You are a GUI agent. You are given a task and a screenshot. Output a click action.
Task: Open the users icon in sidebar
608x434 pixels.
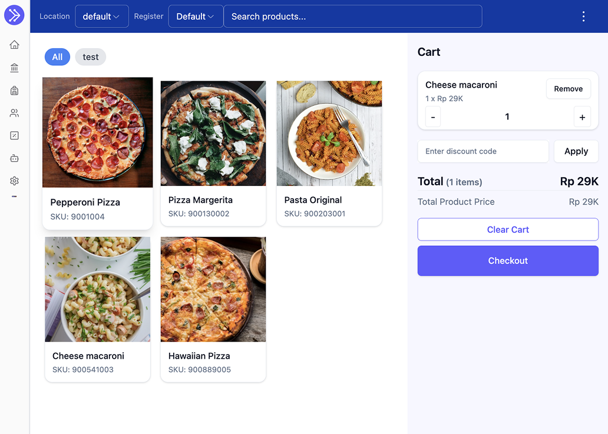pyautogui.click(x=14, y=113)
